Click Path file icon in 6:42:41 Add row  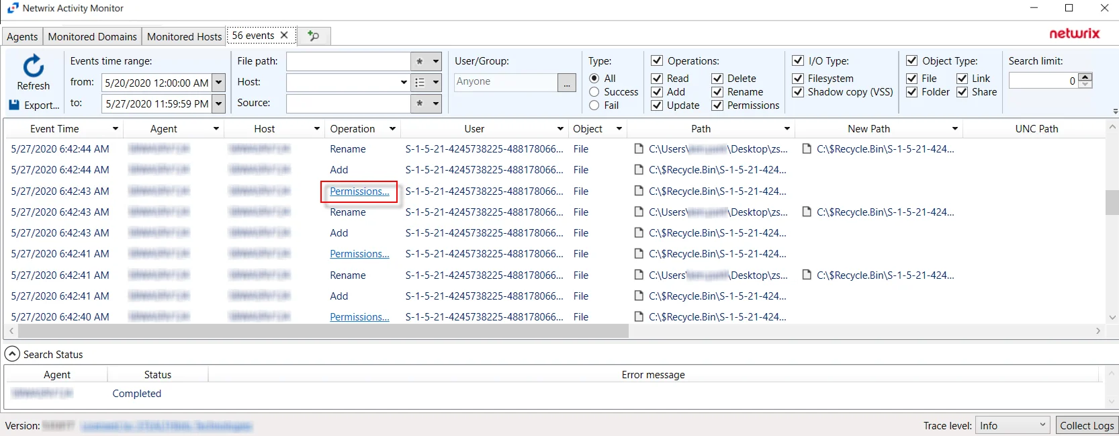point(639,296)
